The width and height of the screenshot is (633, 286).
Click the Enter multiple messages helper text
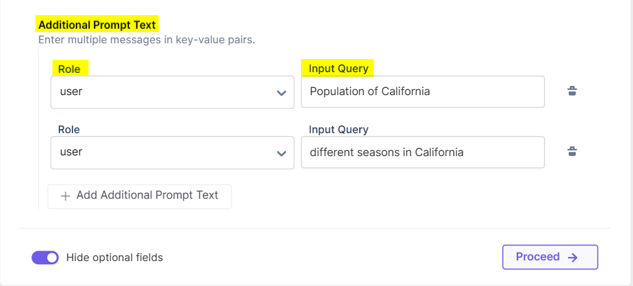point(146,40)
